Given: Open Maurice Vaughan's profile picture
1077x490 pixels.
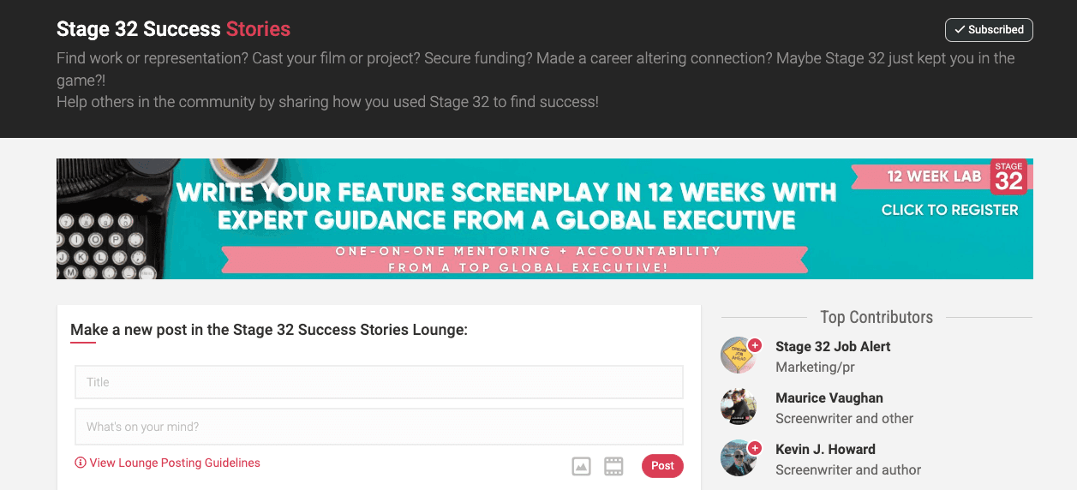Looking at the screenshot, I should pyautogui.click(x=738, y=407).
